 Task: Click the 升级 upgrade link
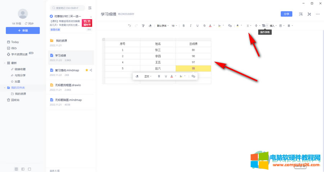pos(17,23)
